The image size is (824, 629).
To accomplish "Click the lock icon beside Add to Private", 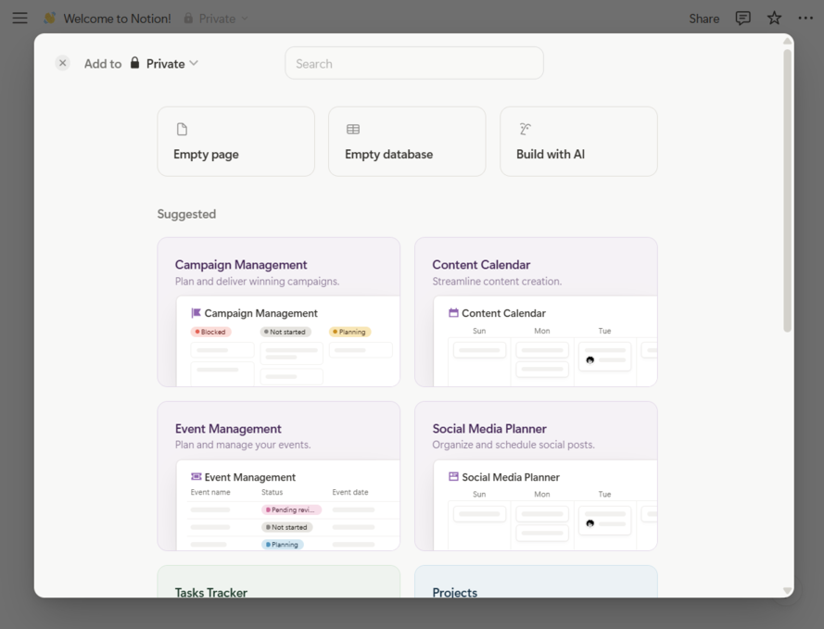I will click(x=135, y=63).
